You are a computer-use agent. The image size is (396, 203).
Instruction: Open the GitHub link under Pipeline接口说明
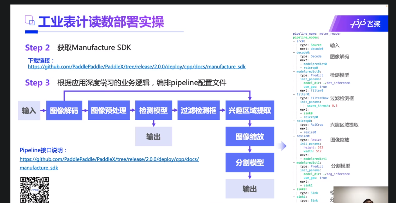point(109,163)
